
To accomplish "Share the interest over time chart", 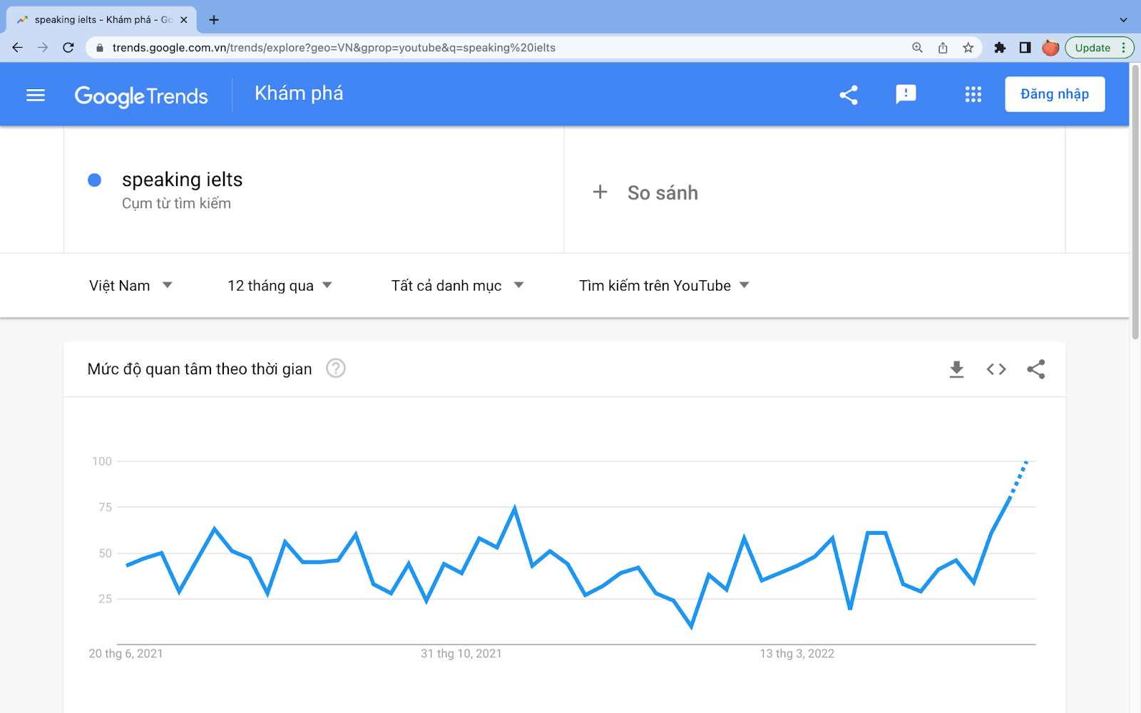I will tap(1036, 369).
